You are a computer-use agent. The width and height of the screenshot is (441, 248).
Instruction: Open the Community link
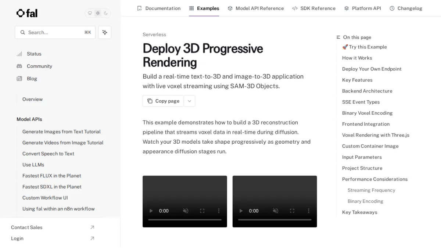[x=39, y=66]
